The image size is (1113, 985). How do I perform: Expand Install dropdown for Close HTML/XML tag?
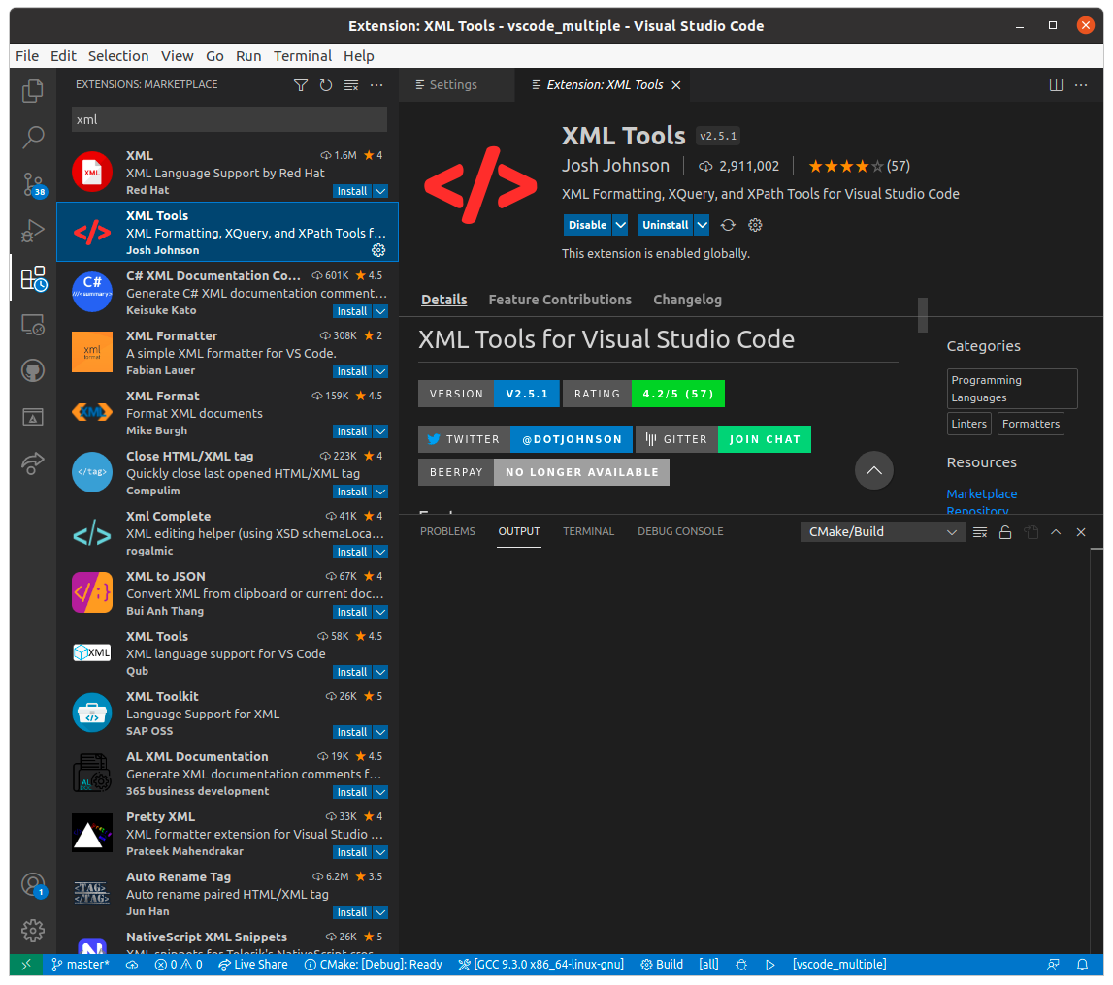point(380,492)
